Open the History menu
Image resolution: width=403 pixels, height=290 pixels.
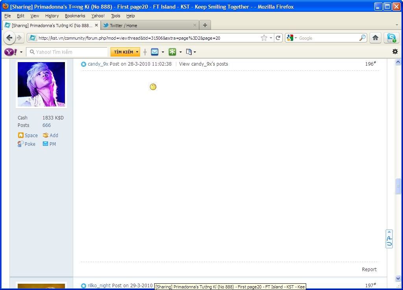[52, 16]
